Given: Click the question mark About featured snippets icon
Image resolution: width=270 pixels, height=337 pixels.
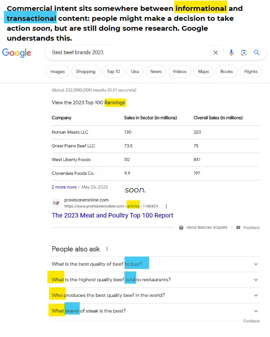Looking at the screenshot, I should pyautogui.click(x=181, y=228).
